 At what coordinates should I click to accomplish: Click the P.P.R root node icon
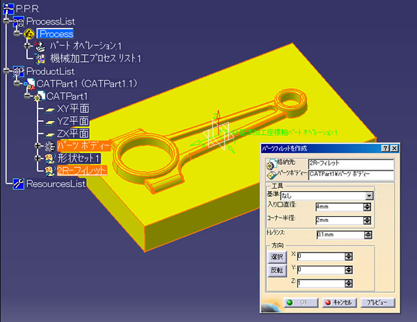[8, 7]
